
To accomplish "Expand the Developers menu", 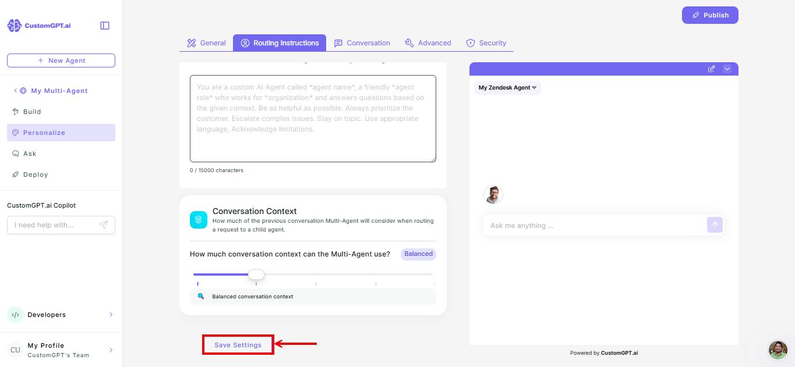I will click(111, 315).
